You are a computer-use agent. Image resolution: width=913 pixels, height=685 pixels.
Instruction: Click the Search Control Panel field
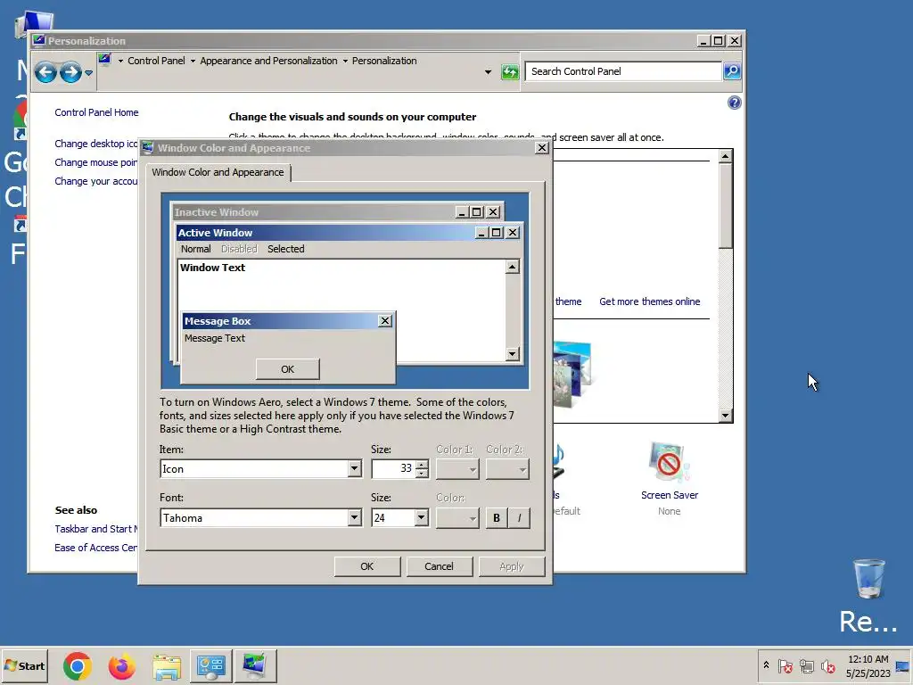(x=623, y=71)
